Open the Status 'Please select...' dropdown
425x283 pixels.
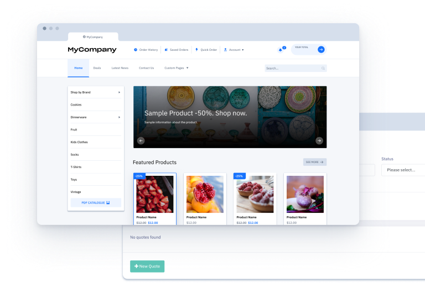coord(403,170)
